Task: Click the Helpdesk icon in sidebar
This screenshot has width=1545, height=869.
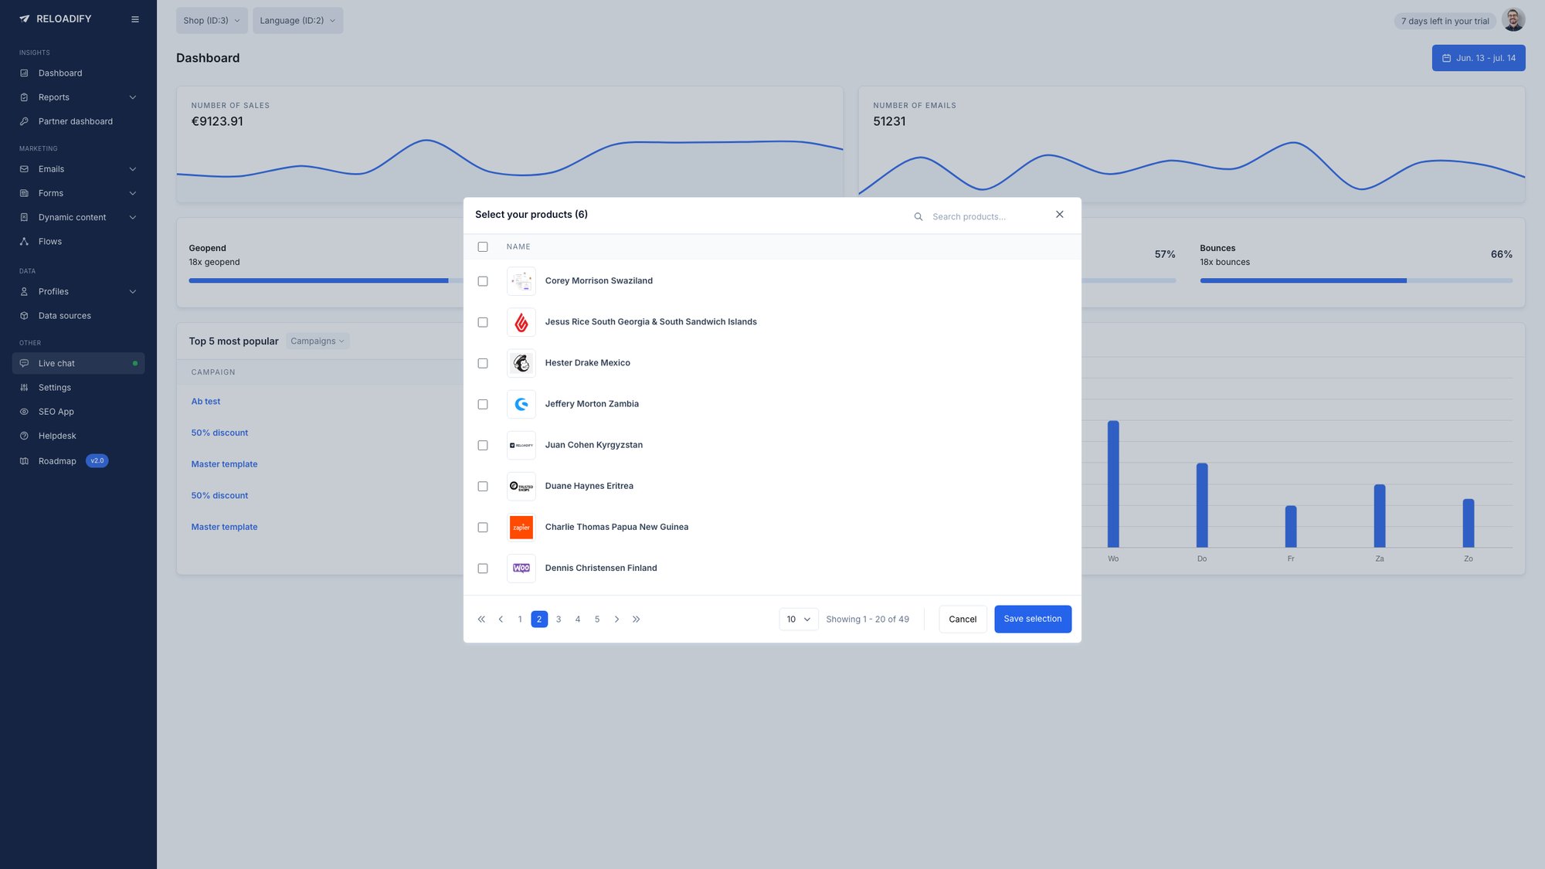Action: 24,436
